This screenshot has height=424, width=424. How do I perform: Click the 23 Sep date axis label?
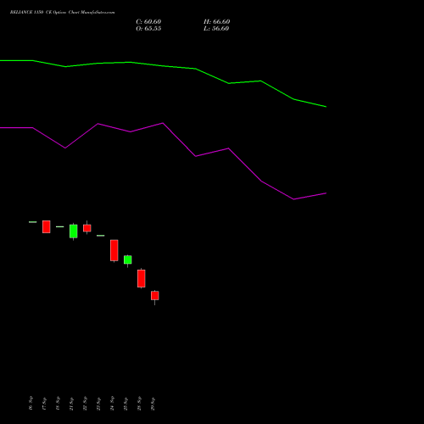click(x=98, y=403)
